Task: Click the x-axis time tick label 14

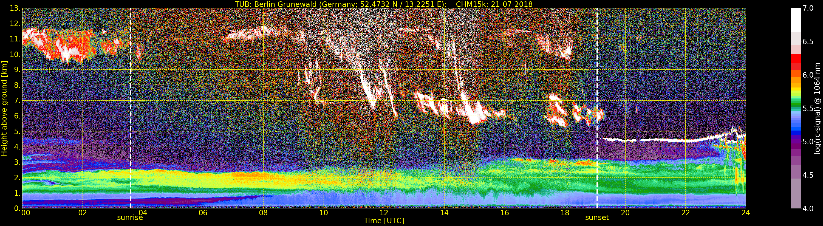Action: [x=444, y=213]
